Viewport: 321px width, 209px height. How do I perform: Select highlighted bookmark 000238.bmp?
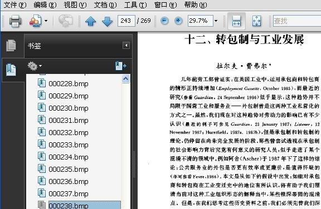(x=85, y=205)
